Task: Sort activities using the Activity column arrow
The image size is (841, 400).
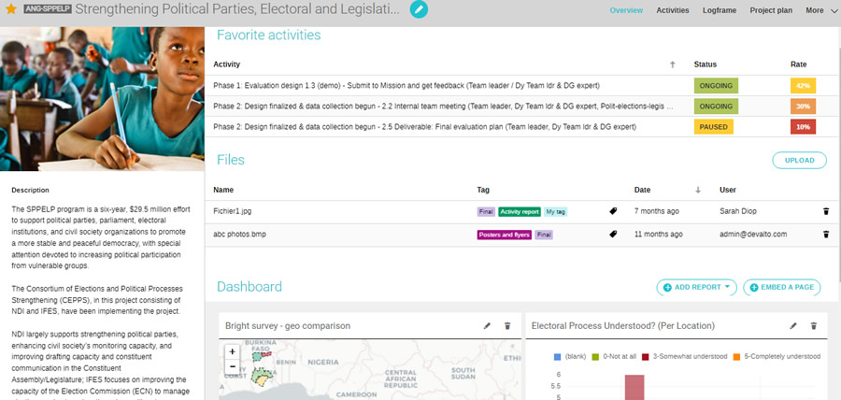Action: pyautogui.click(x=673, y=64)
